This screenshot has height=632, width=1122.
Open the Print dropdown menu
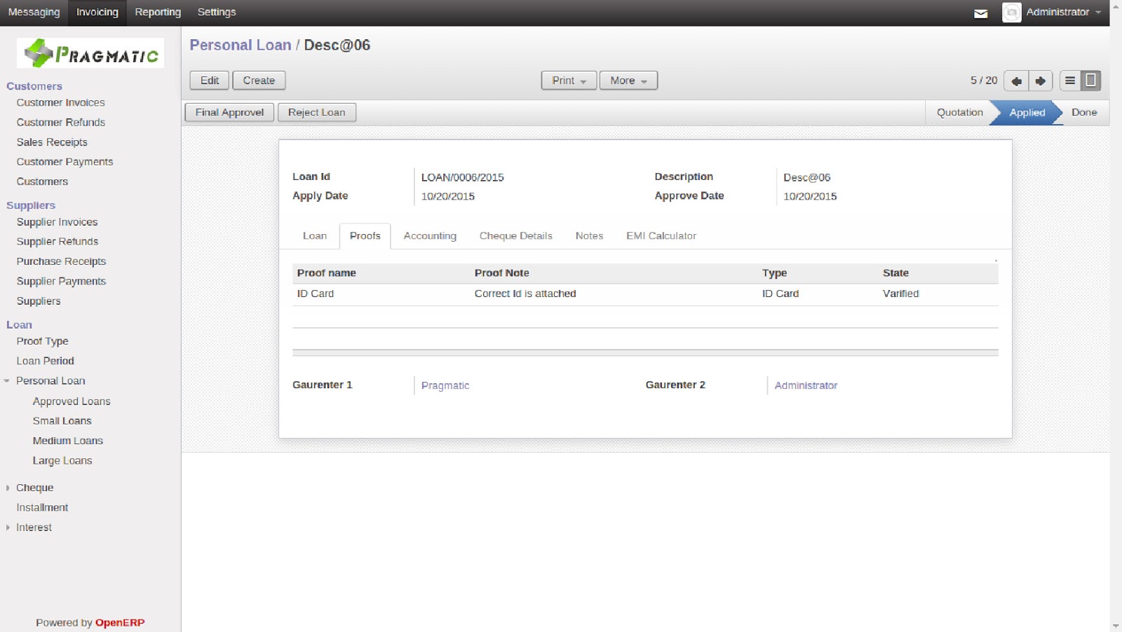(569, 81)
